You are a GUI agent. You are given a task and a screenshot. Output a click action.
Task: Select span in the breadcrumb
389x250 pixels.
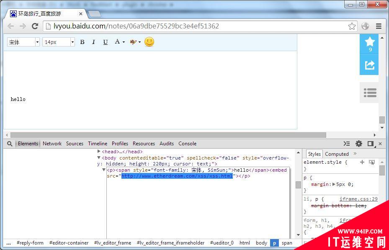[x=287, y=243]
